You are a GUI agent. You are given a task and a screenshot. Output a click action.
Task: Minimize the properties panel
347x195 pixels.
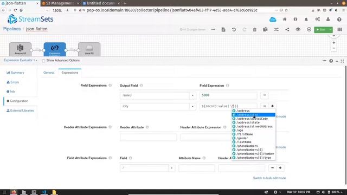pyautogui.click(x=337, y=61)
